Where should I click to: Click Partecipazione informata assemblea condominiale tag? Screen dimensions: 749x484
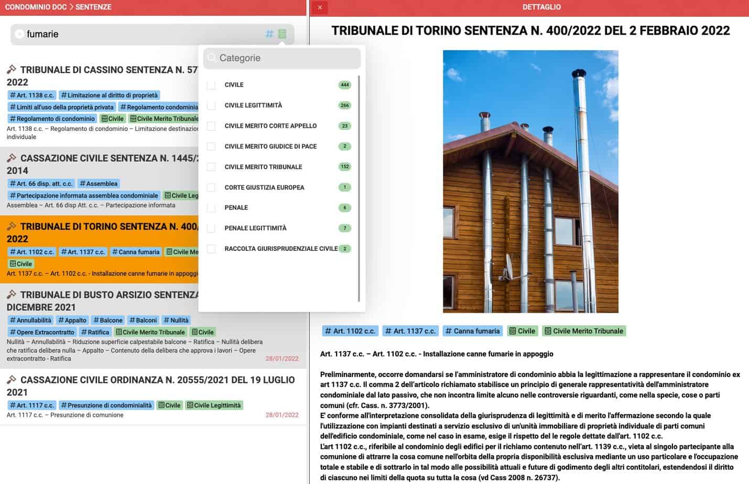click(83, 195)
